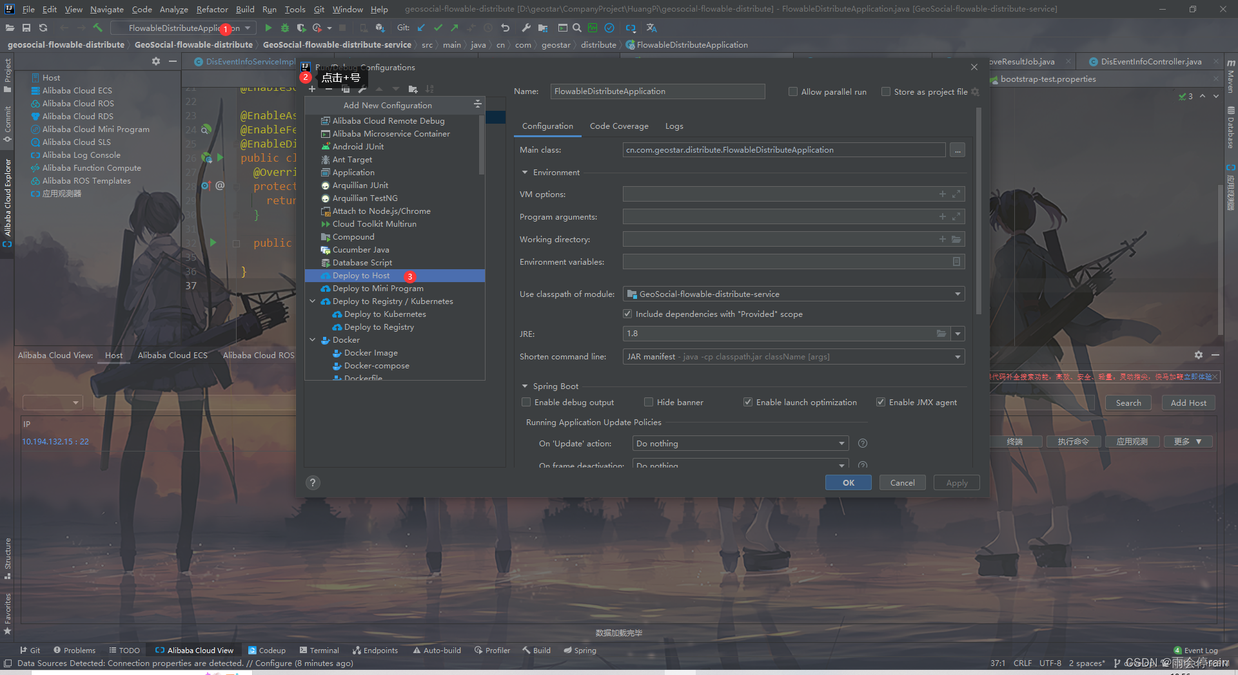This screenshot has width=1238, height=675.
Task: Click the Apply button
Action: click(x=957, y=482)
